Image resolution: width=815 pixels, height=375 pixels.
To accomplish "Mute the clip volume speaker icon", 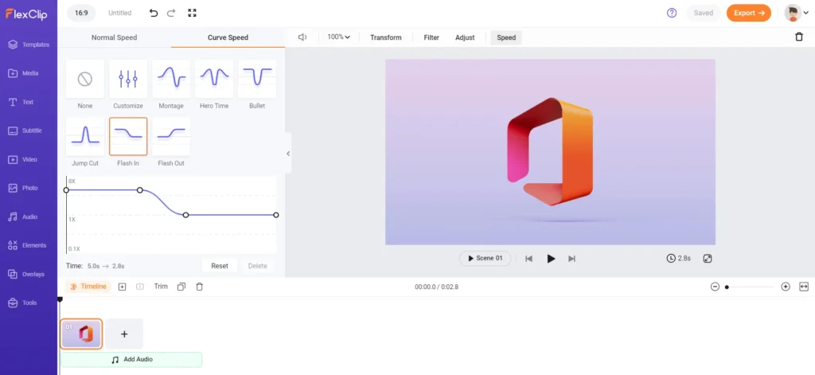I will (302, 37).
